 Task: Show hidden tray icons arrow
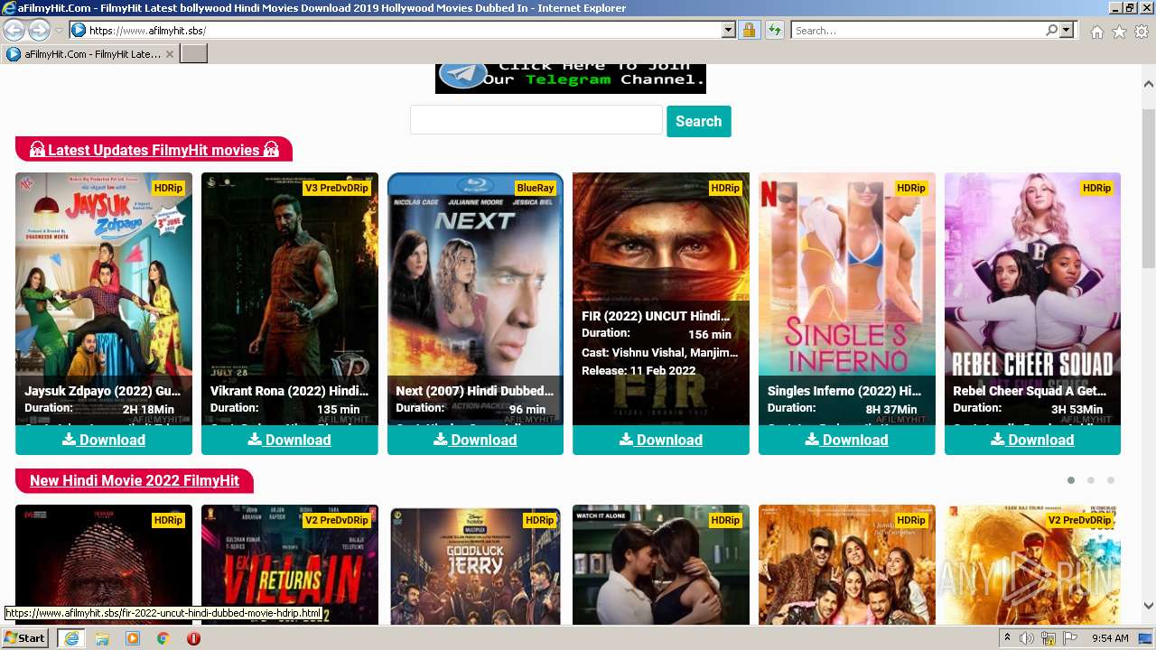click(x=1007, y=638)
